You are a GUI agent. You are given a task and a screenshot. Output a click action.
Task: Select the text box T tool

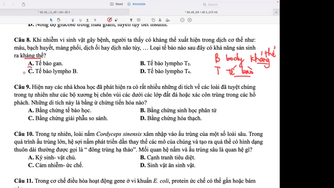[131, 20]
